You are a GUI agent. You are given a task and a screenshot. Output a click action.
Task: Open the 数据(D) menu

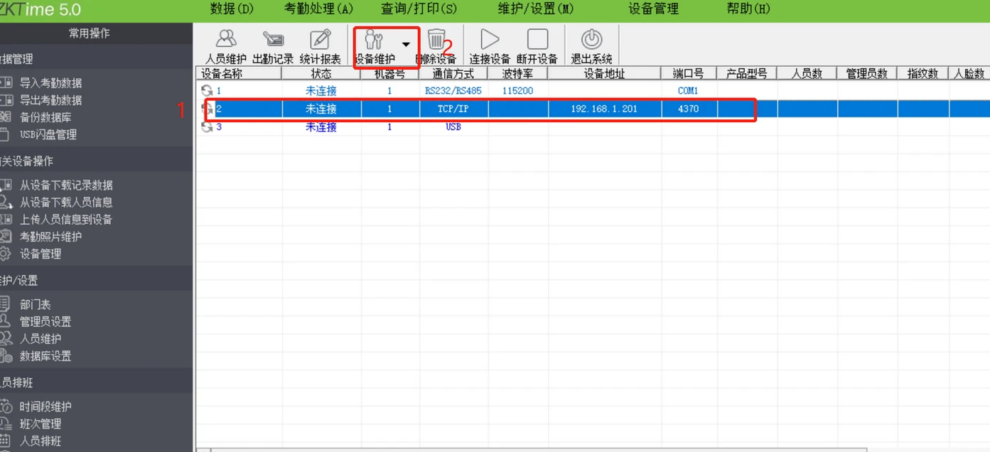[232, 9]
